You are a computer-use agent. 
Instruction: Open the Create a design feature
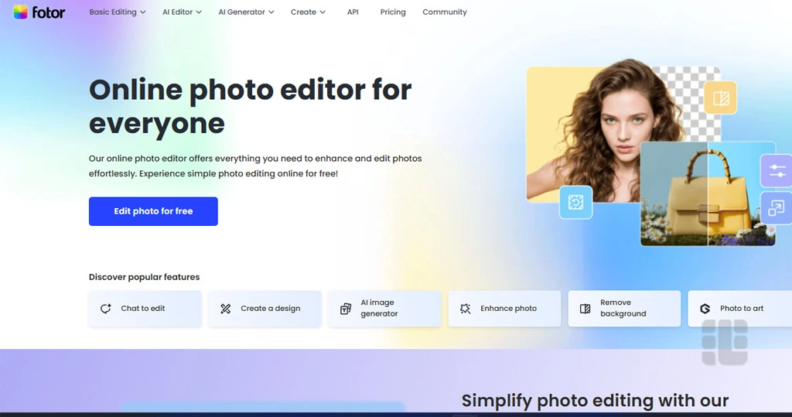[265, 309]
